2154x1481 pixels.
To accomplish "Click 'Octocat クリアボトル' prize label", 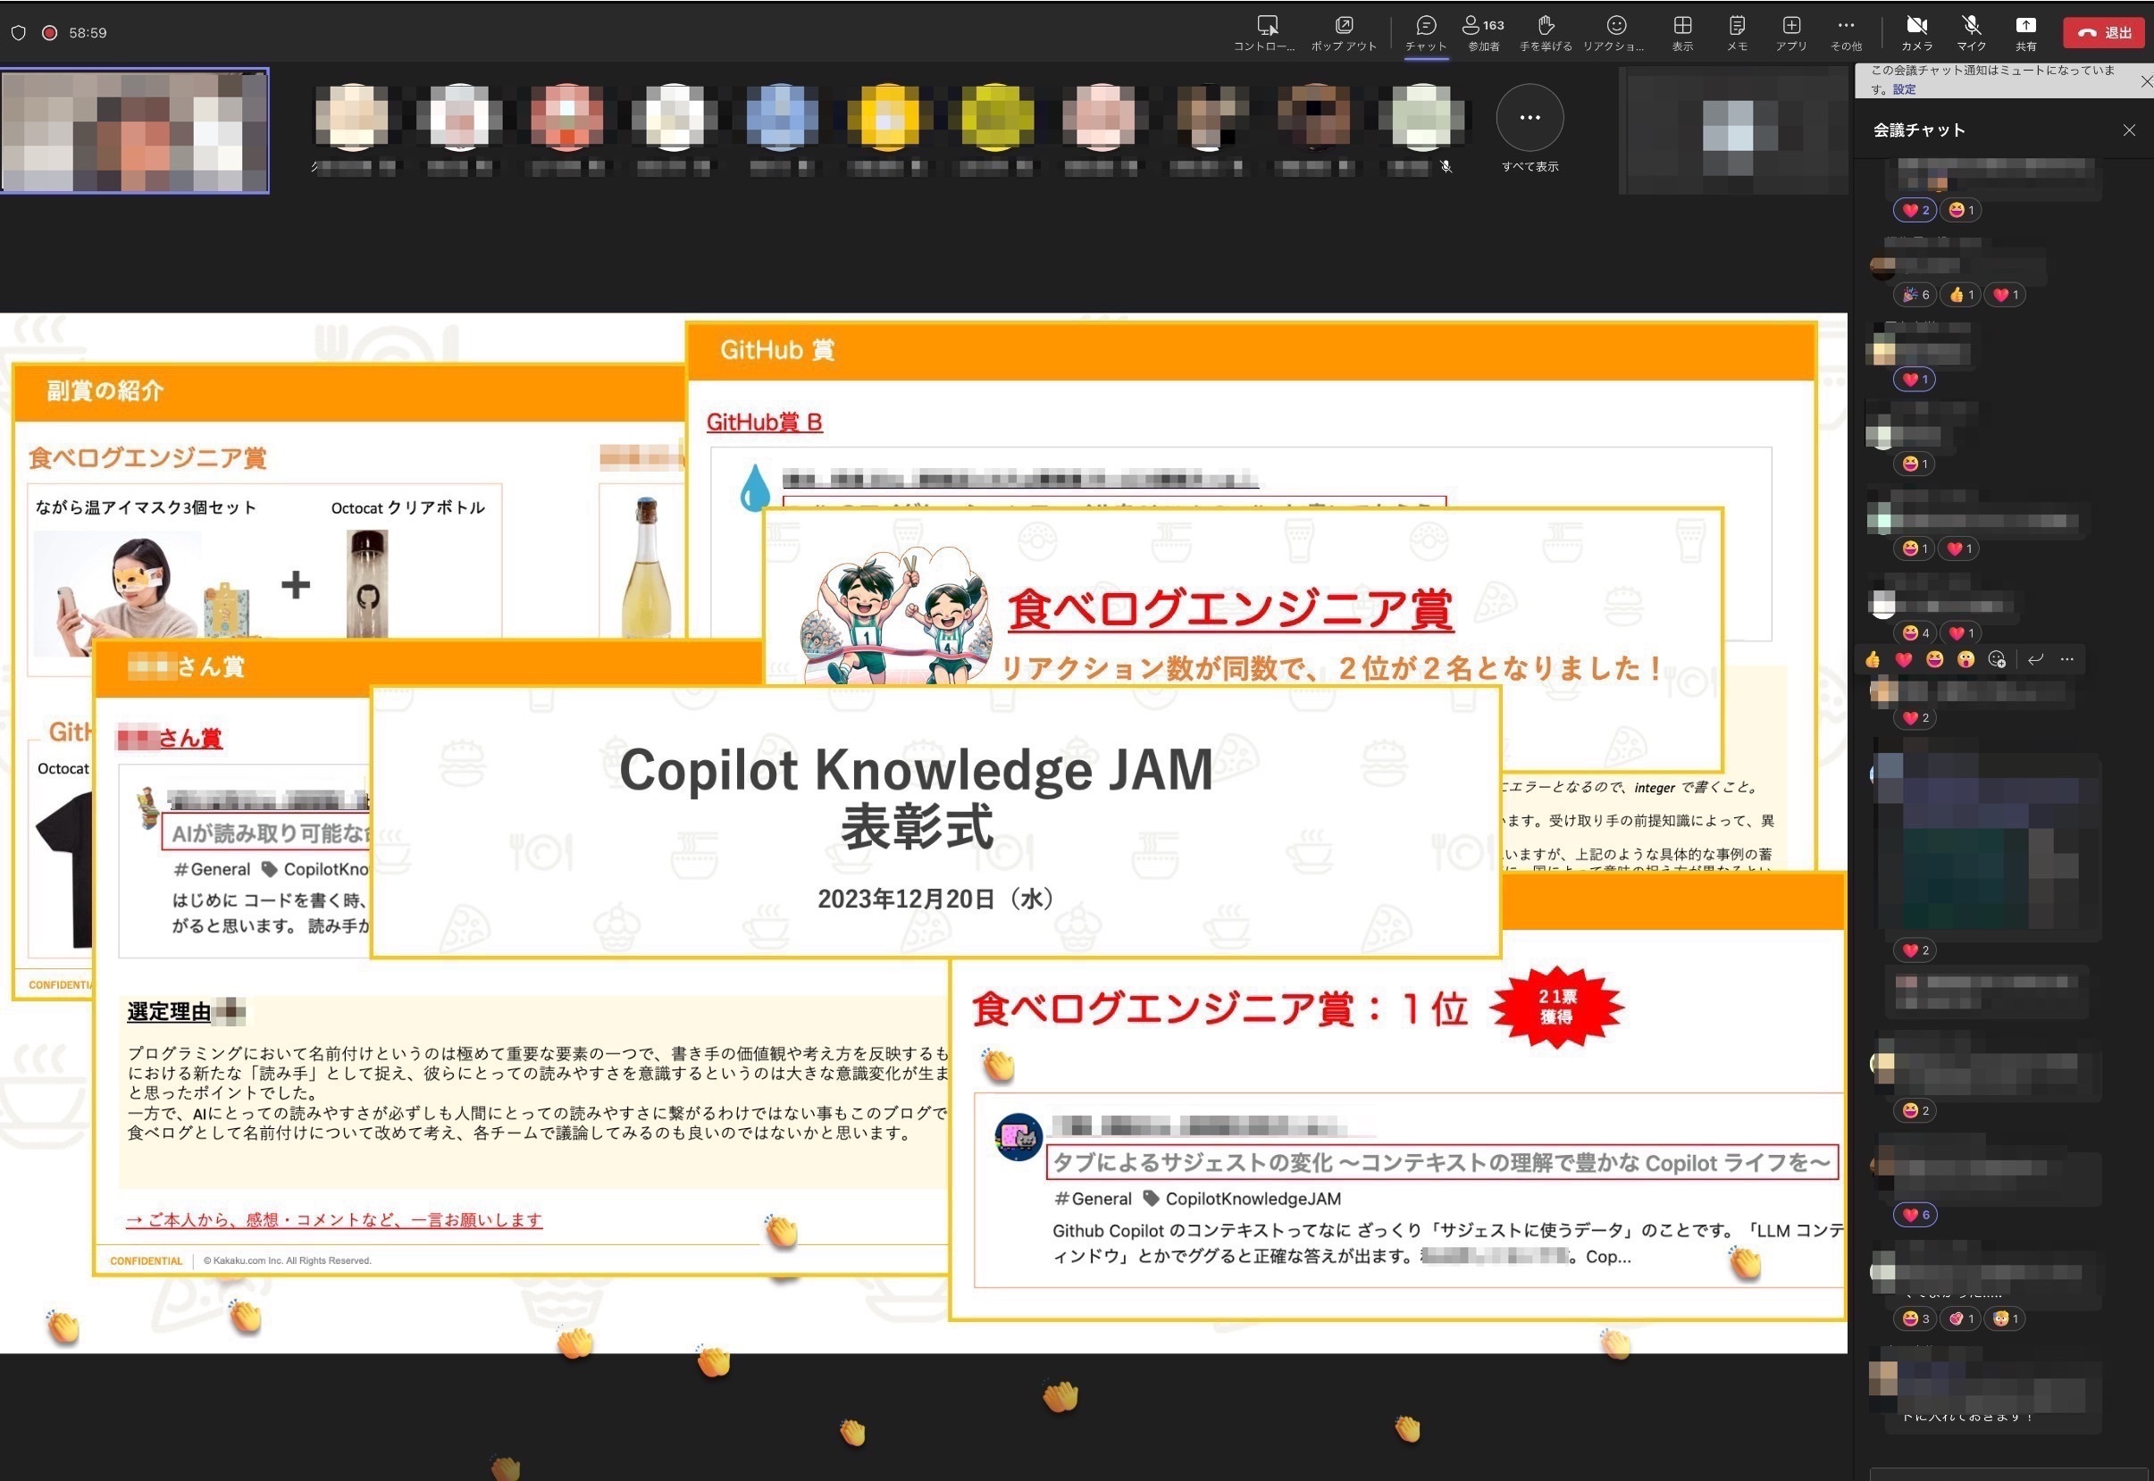I will pos(408,507).
